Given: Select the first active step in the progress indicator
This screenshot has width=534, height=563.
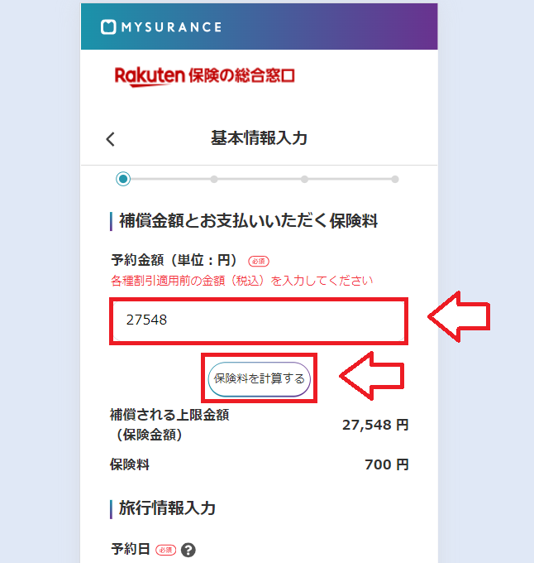Looking at the screenshot, I should (x=123, y=179).
